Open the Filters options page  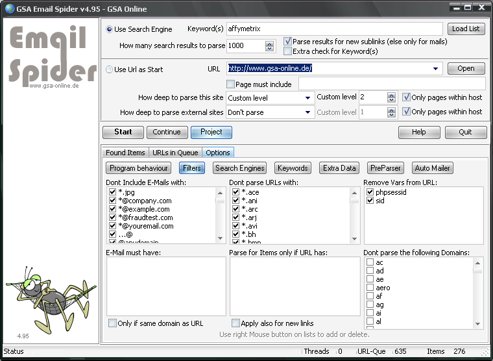coord(192,168)
